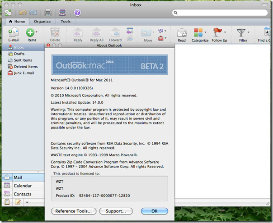273x223 pixels.
Task: Open the Tasks clipboard icon
Action: (7, 202)
